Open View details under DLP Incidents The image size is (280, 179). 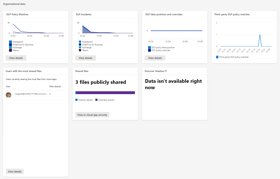pos(85,58)
